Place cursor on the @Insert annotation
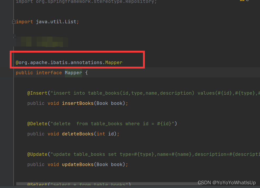The height and width of the screenshot is (188, 260). coord(37,93)
